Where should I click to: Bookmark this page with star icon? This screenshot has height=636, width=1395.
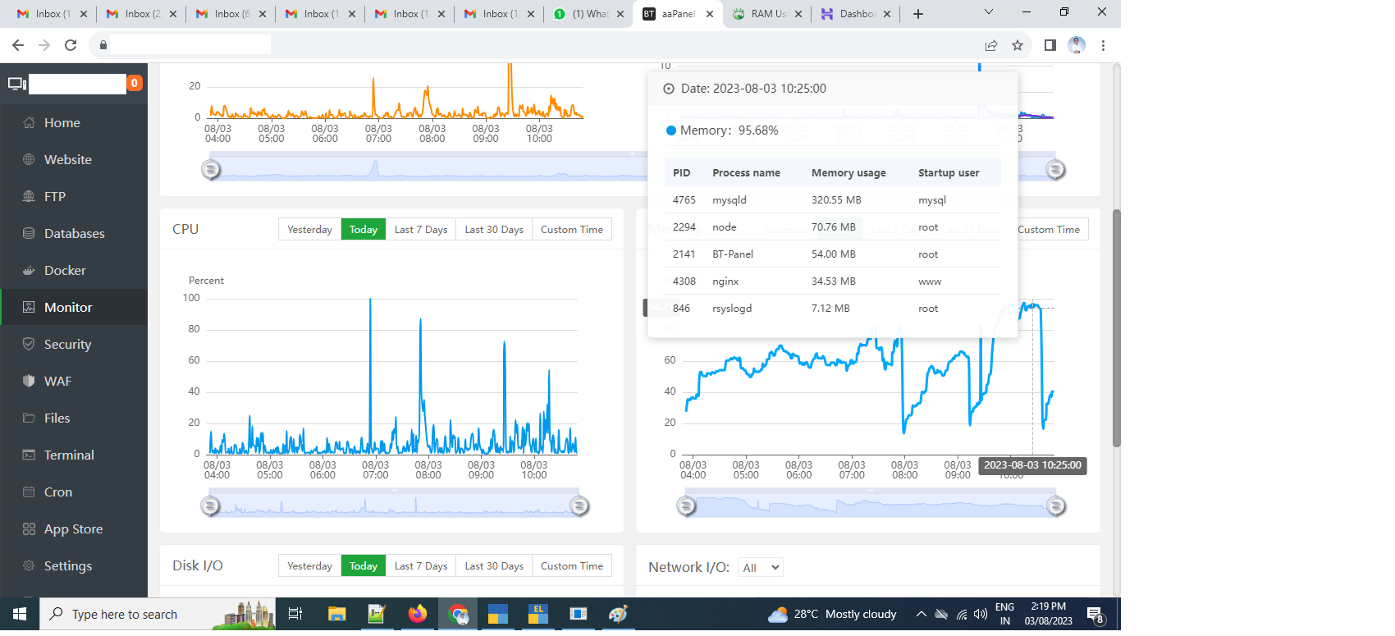point(1018,45)
